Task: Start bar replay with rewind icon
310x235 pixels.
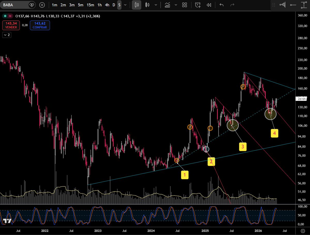Action: [x=209, y=5]
